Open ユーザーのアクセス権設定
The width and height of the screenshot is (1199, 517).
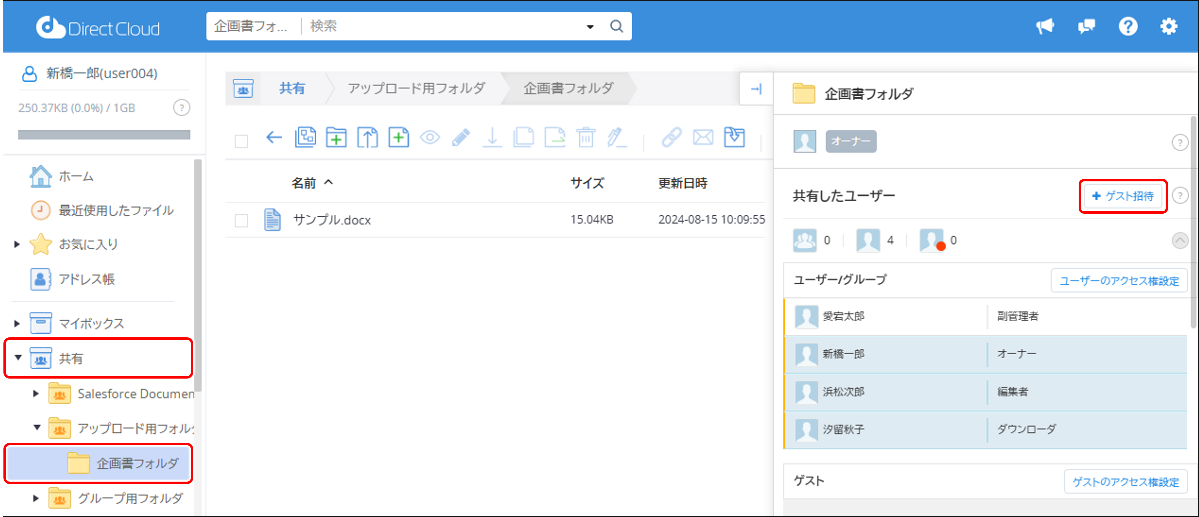pyautogui.click(x=1119, y=281)
